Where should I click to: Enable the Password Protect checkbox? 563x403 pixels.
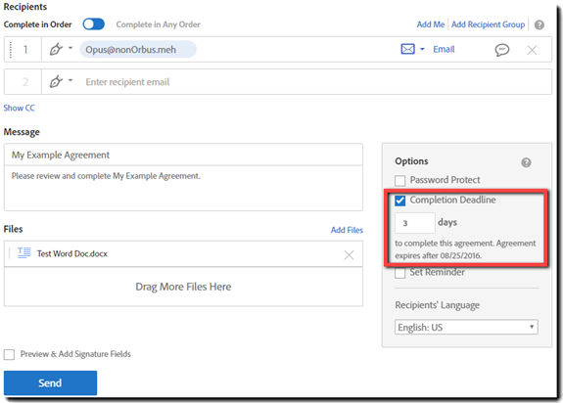(x=400, y=180)
